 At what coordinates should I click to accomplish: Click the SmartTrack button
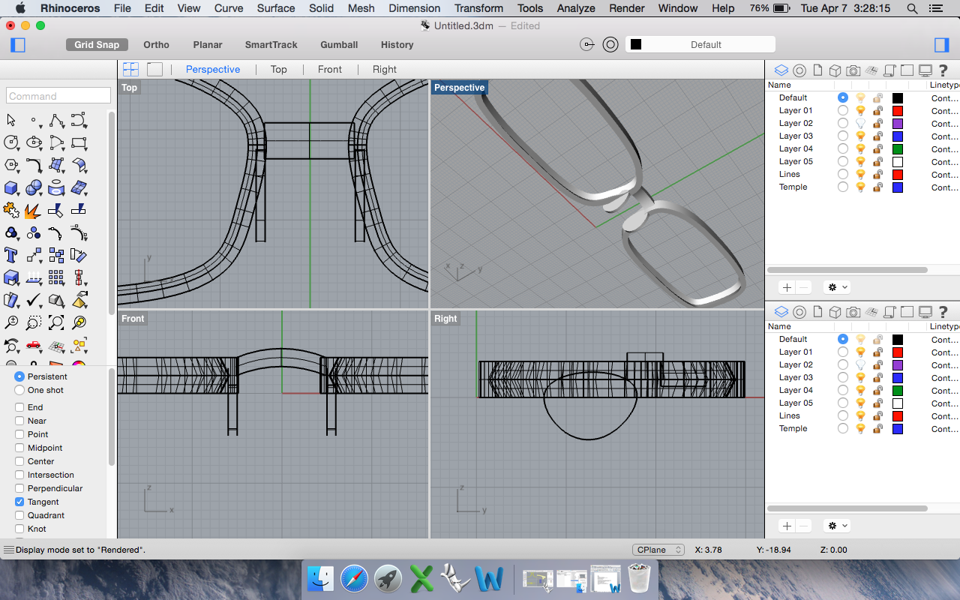(x=271, y=44)
